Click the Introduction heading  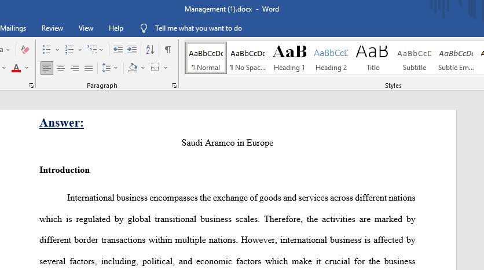pyautogui.click(x=64, y=170)
